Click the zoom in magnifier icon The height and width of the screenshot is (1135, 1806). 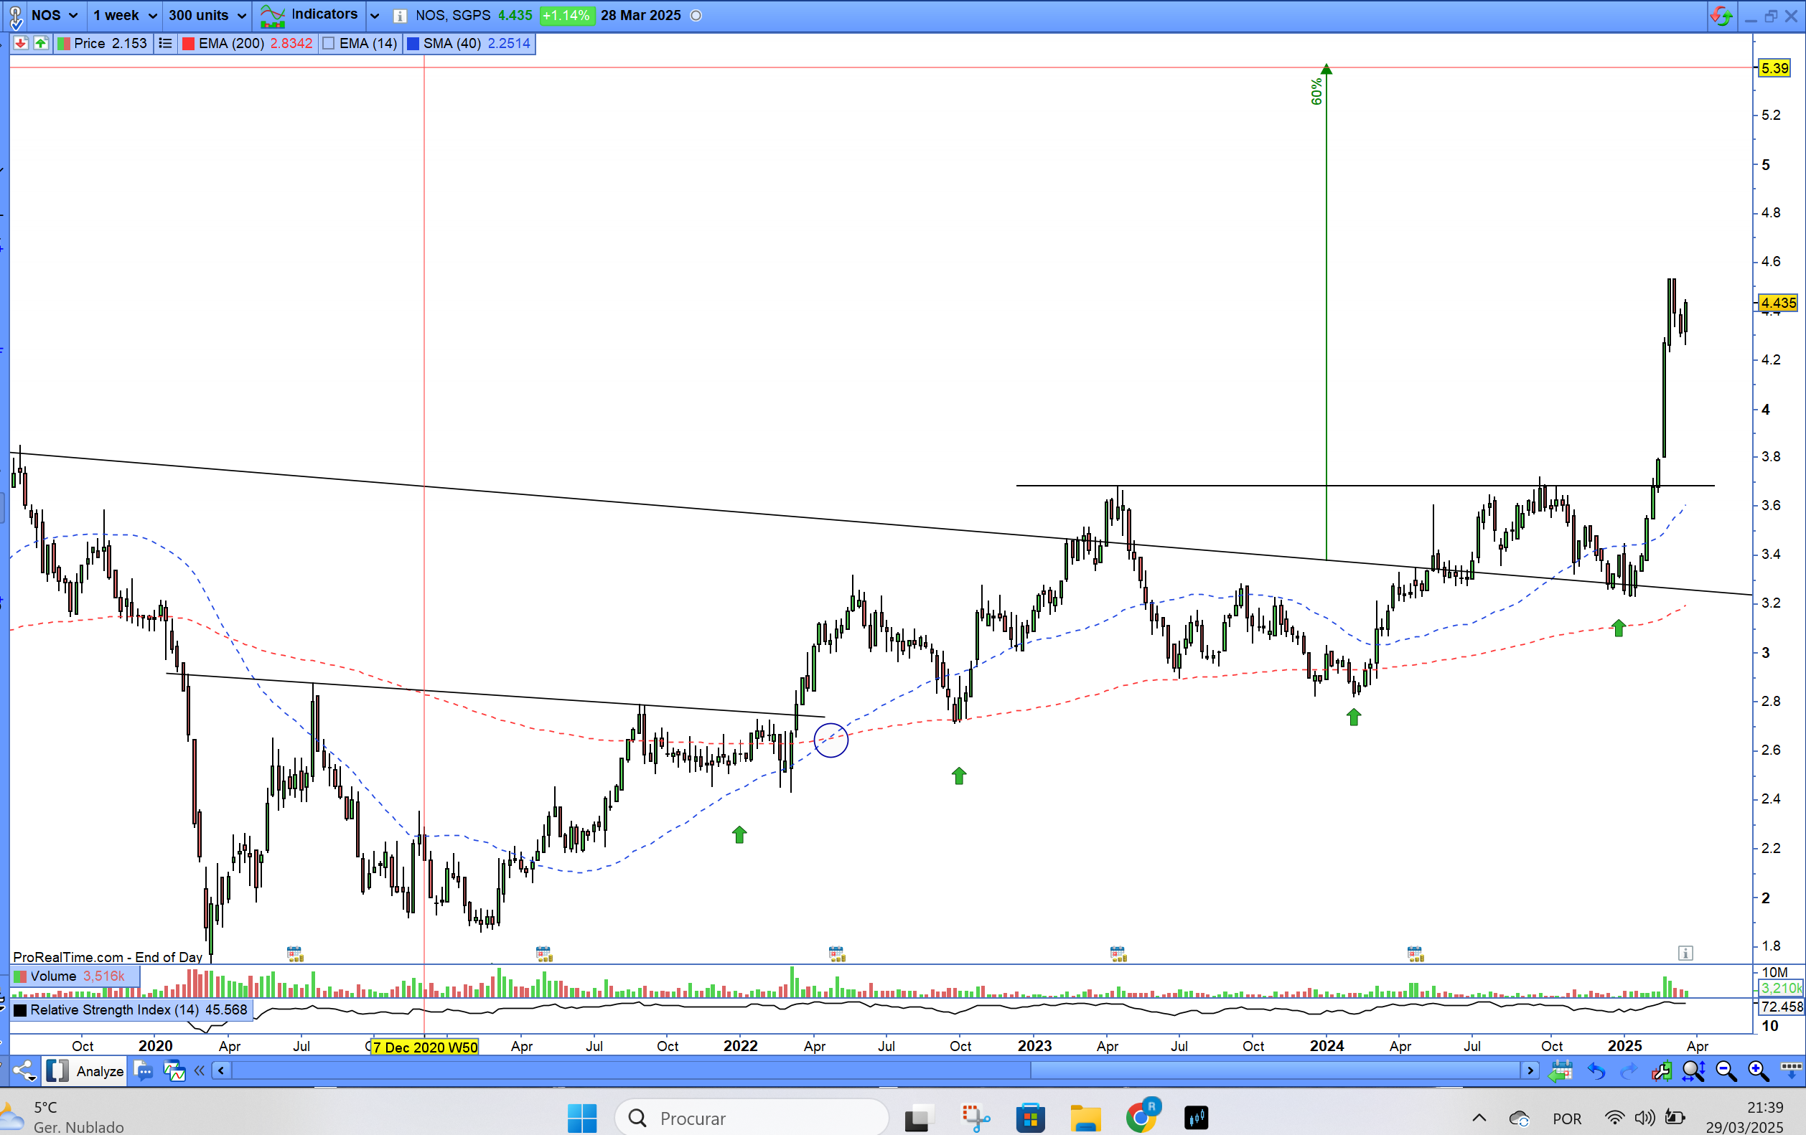[1757, 1070]
